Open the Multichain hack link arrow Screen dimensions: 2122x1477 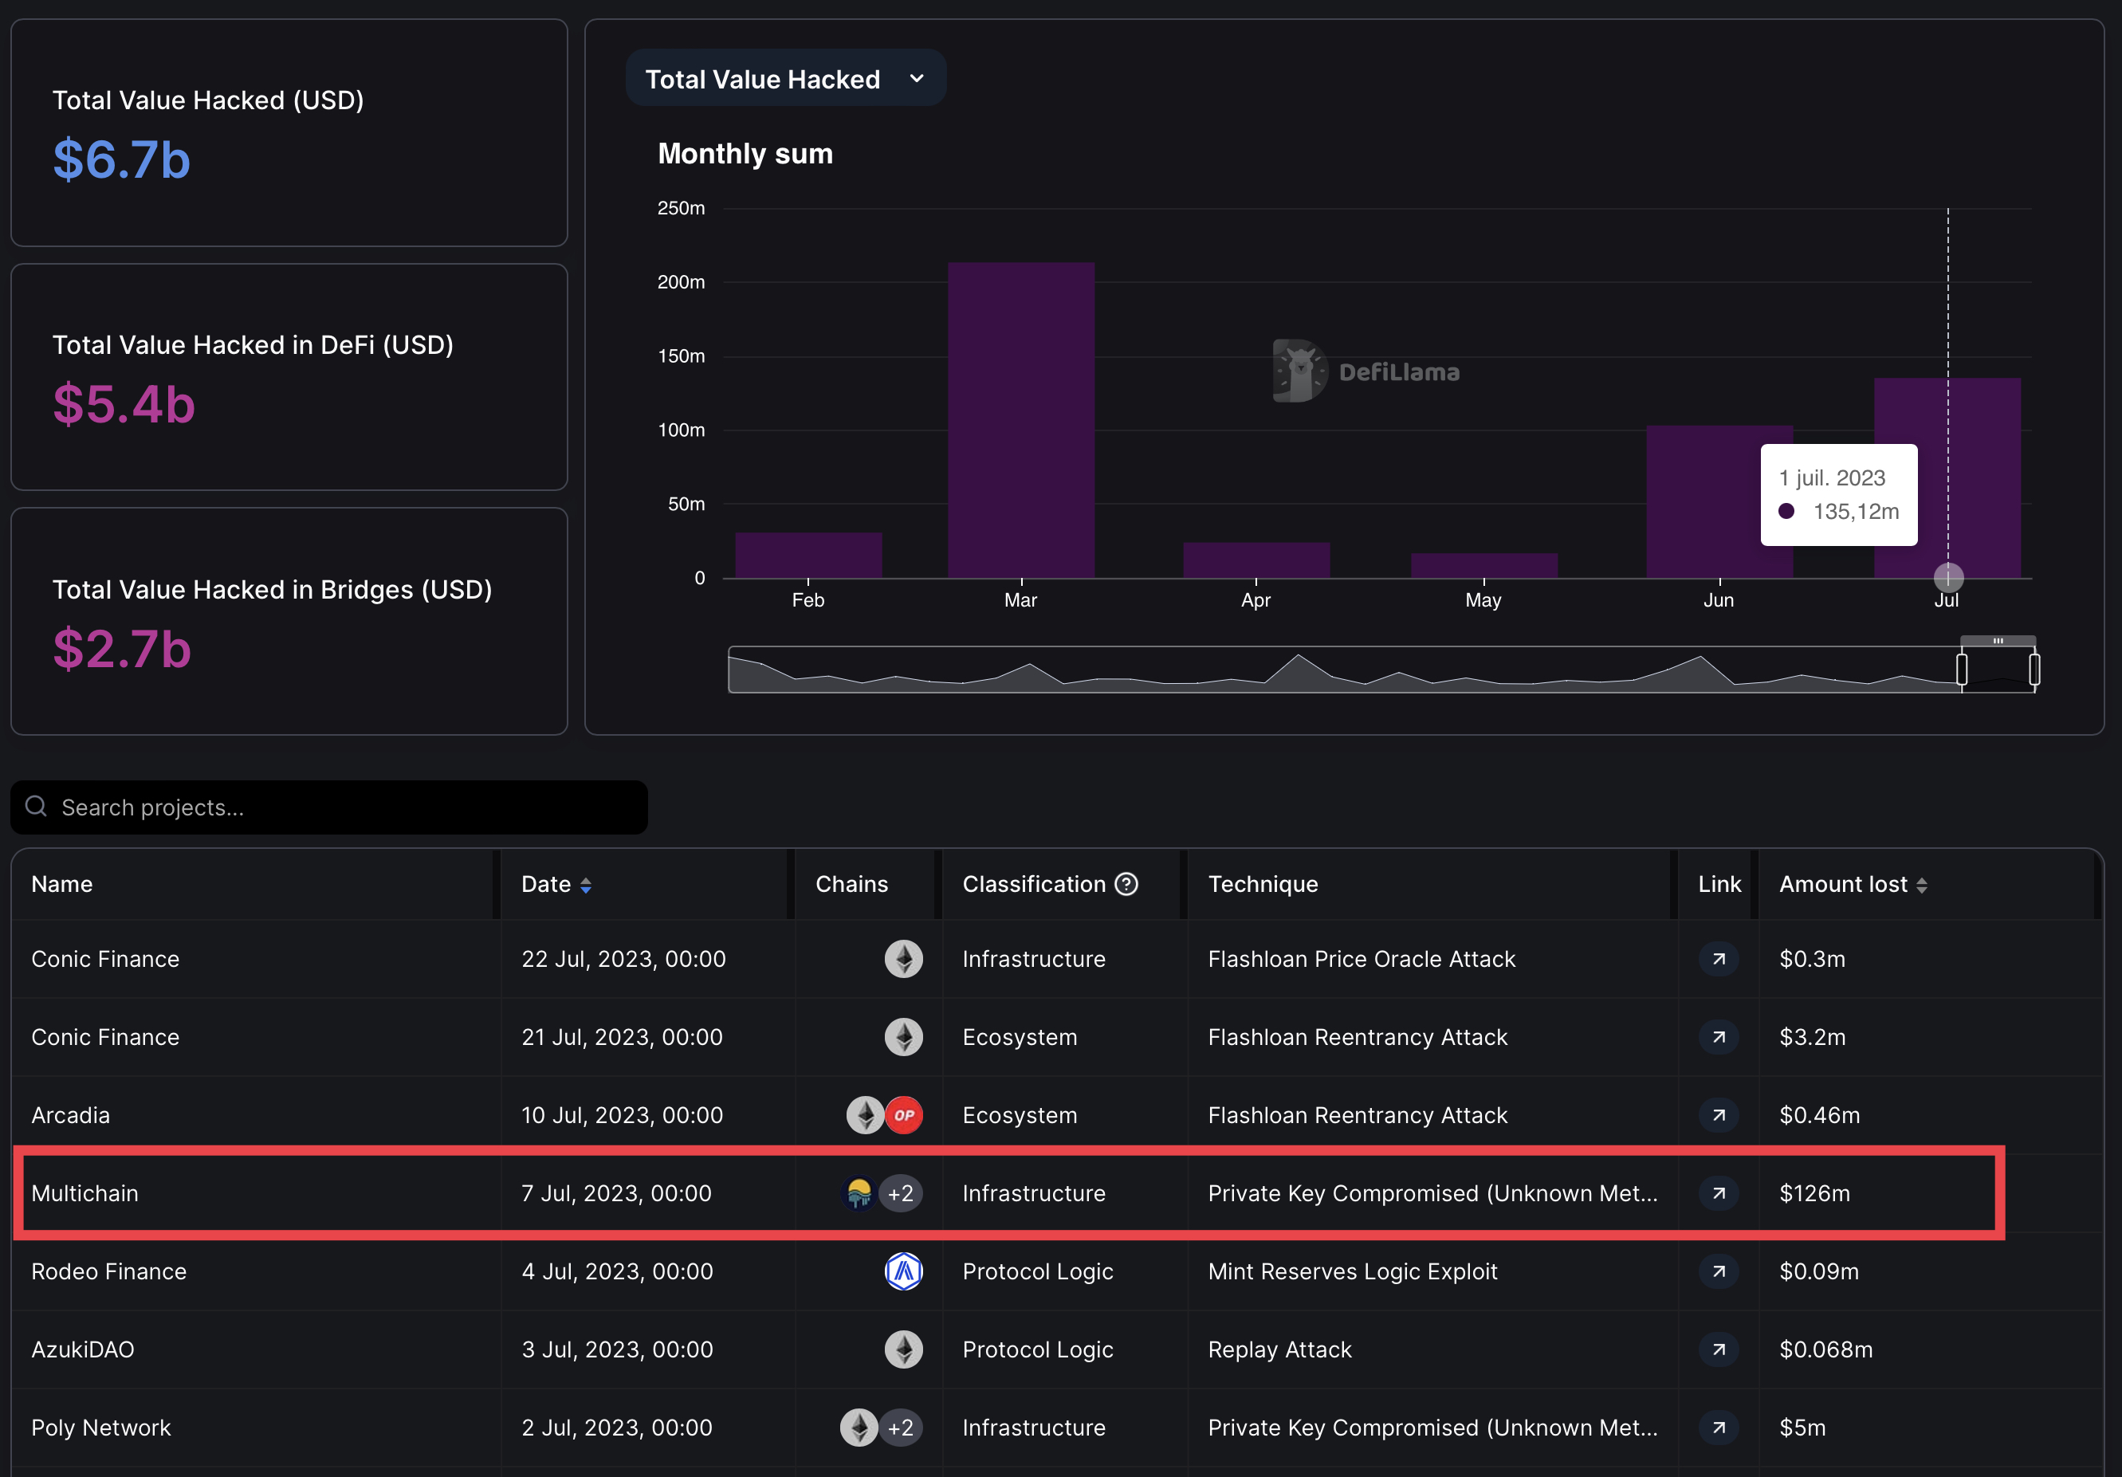coord(1718,1193)
